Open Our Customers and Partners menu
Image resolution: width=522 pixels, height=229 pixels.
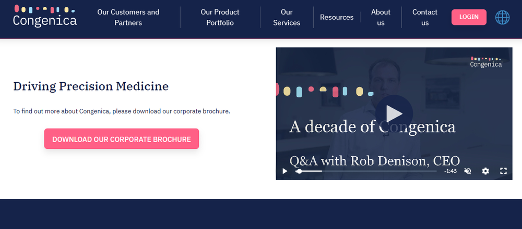(128, 17)
